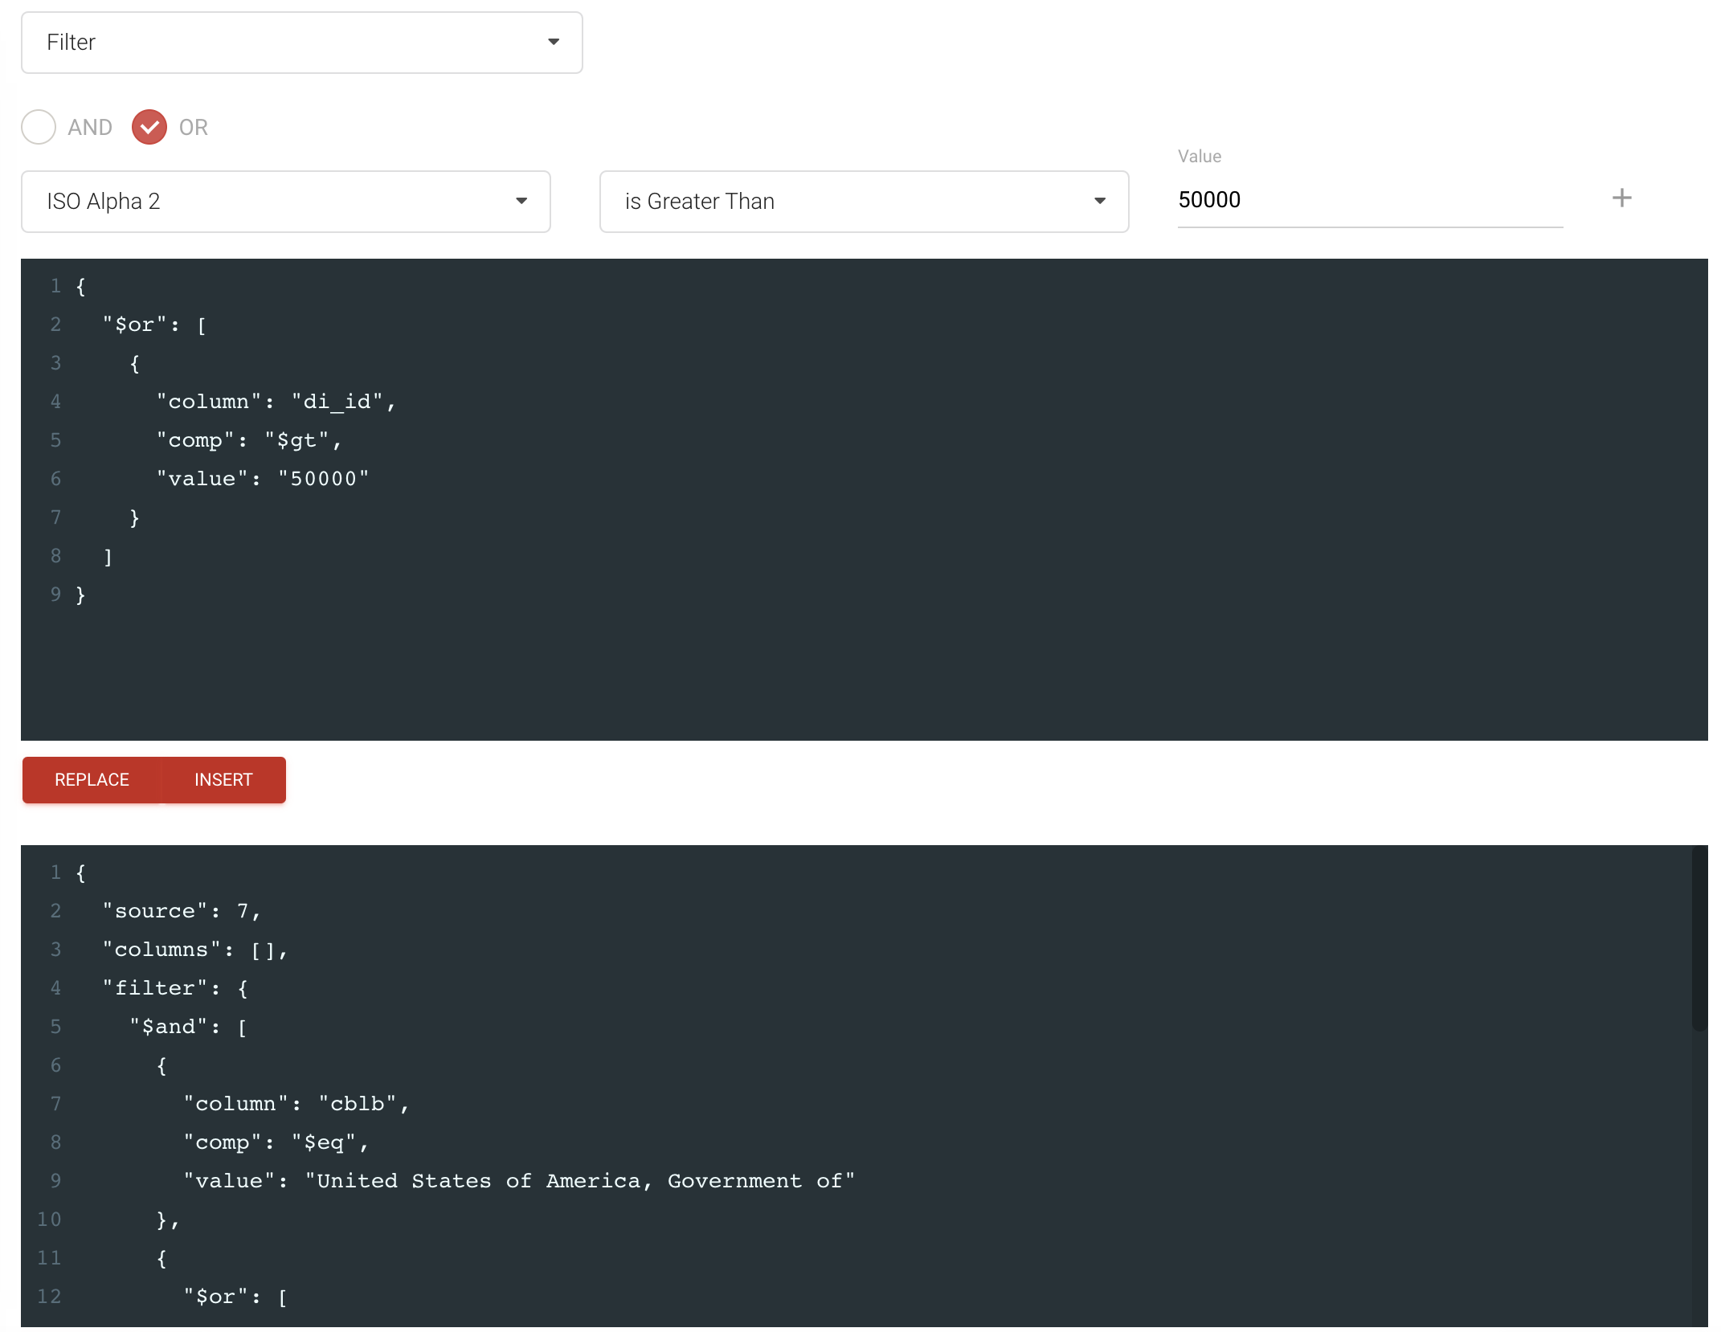1721x1332 pixels.
Task: Click the is Greater Than arrow icon
Action: [x=1100, y=201]
